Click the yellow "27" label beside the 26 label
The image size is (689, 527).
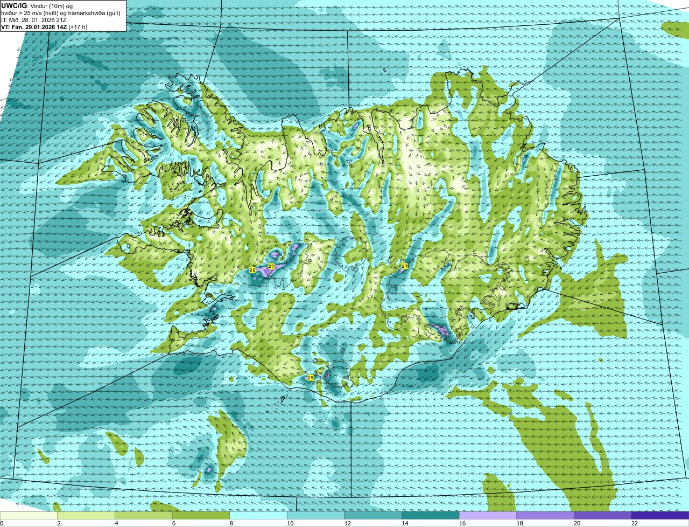click(x=271, y=266)
